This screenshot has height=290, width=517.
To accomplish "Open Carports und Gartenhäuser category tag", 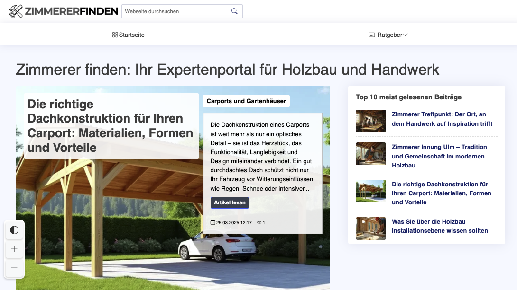I will pos(246,101).
